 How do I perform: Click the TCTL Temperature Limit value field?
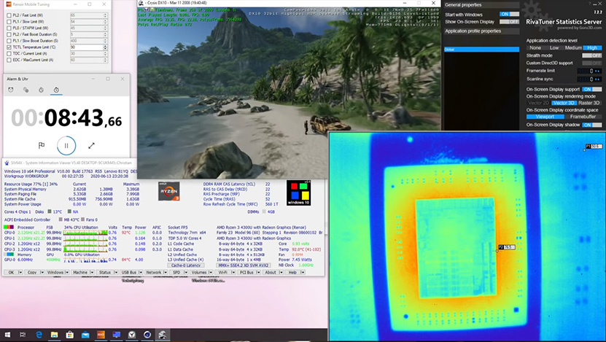coord(87,47)
